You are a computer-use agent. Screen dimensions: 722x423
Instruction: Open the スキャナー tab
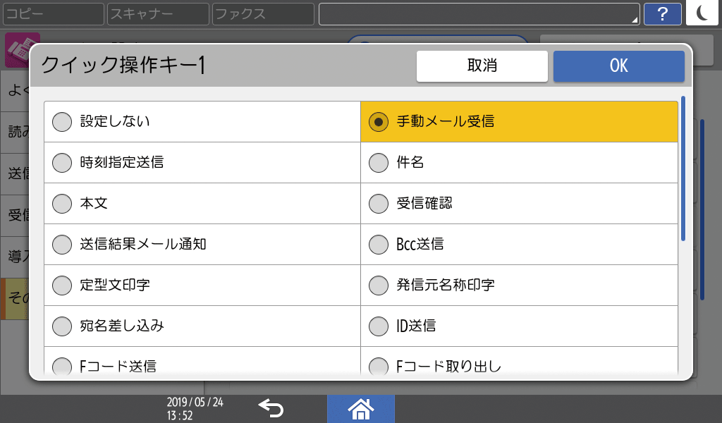click(x=157, y=13)
